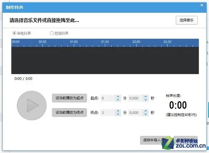Image resolution: width=209 pixels, height=153 pixels.
Task: Decrease the 起点 seconds value
Action: (146, 100)
